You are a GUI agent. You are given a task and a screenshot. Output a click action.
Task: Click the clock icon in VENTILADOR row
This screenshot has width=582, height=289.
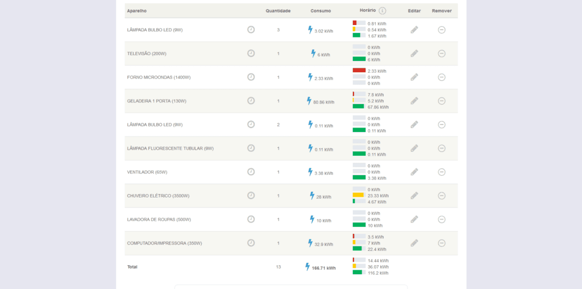(x=251, y=172)
